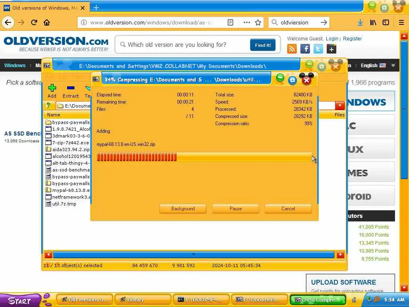Image resolution: width=409 pixels, height=307 pixels.
Task: Switch to 34% Compressing taskbar item
Action: 318,300
